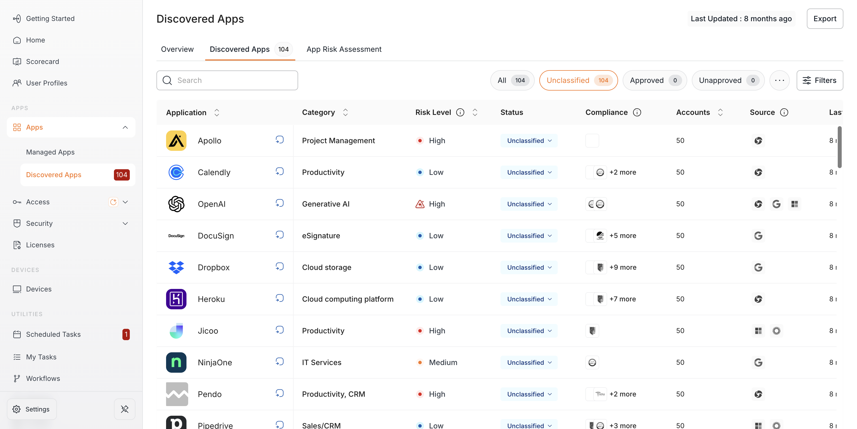Select the Unclassified filter chip
The height and width of the screenshot is (429, 857).
pyautogui.click(x=578, y=80)
